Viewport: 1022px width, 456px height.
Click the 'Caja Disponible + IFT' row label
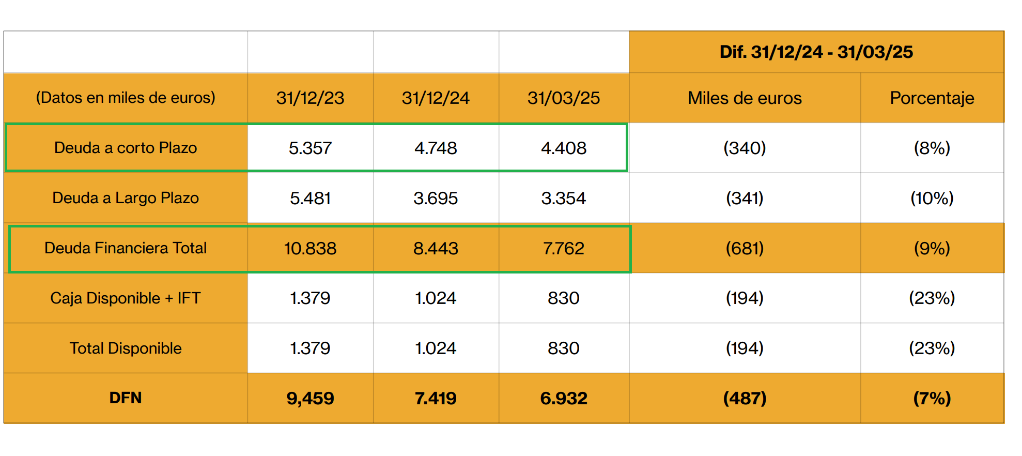(x=126, y=298)
